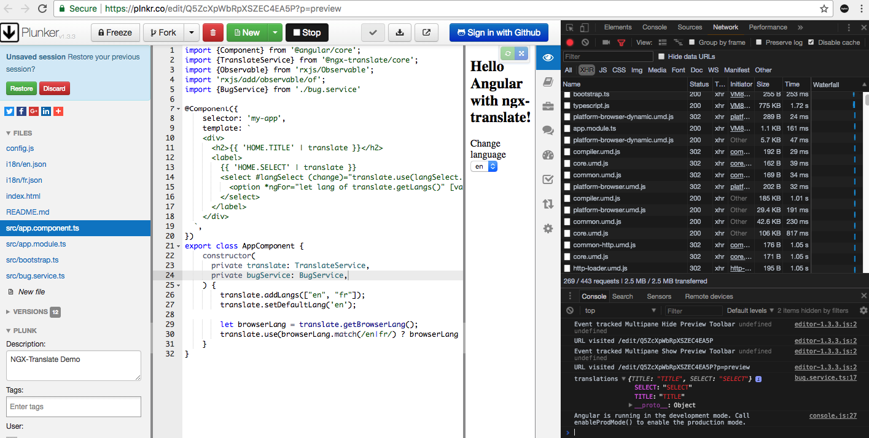Open the book readme sidebar icon
The width and height of the screenshot is (869, 438).
coord(548,82)
